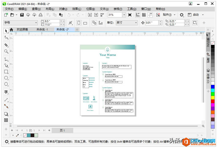Expand color palette downward chevron
The width and height of the screenshot is (217, 148).
[213, 130]
